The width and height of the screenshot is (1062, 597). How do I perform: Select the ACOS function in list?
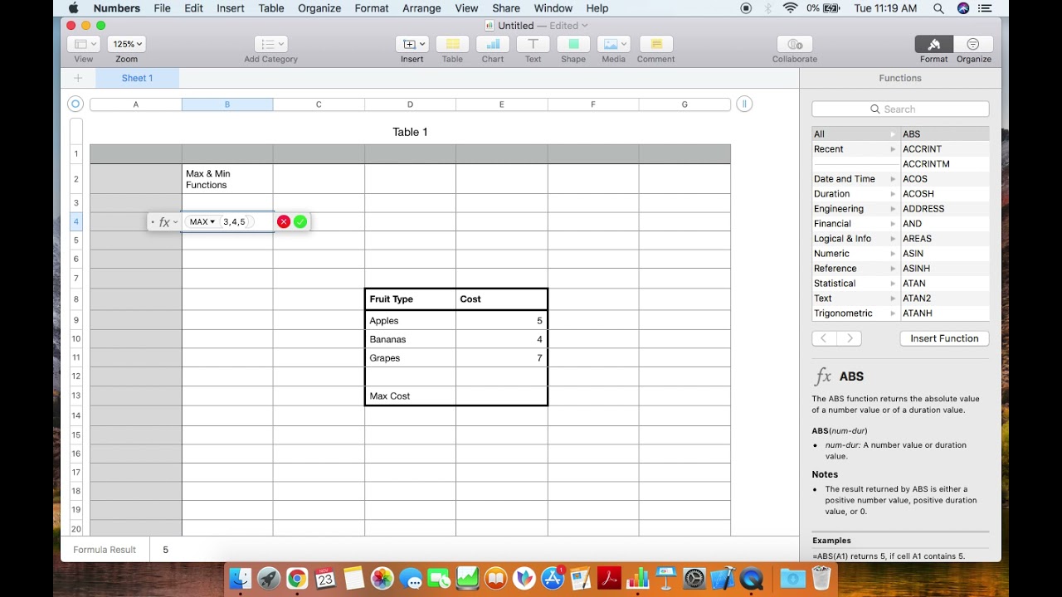pyautogui.click(x=945, y=179)
